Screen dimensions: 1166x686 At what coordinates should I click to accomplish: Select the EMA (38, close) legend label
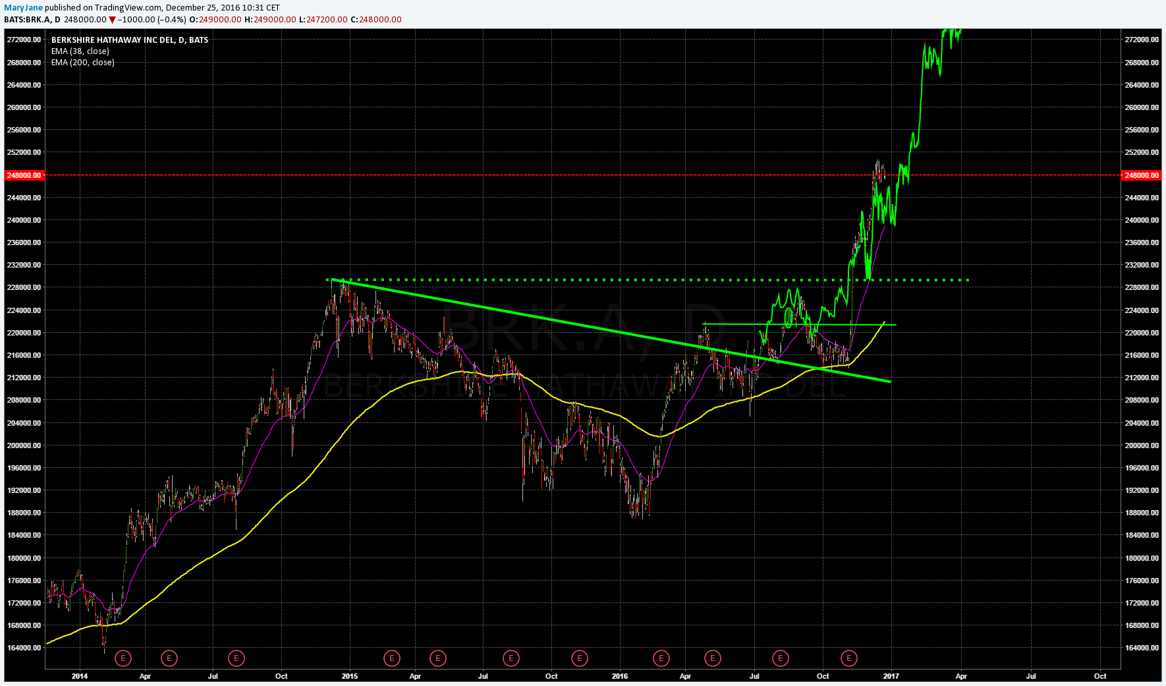80,51
